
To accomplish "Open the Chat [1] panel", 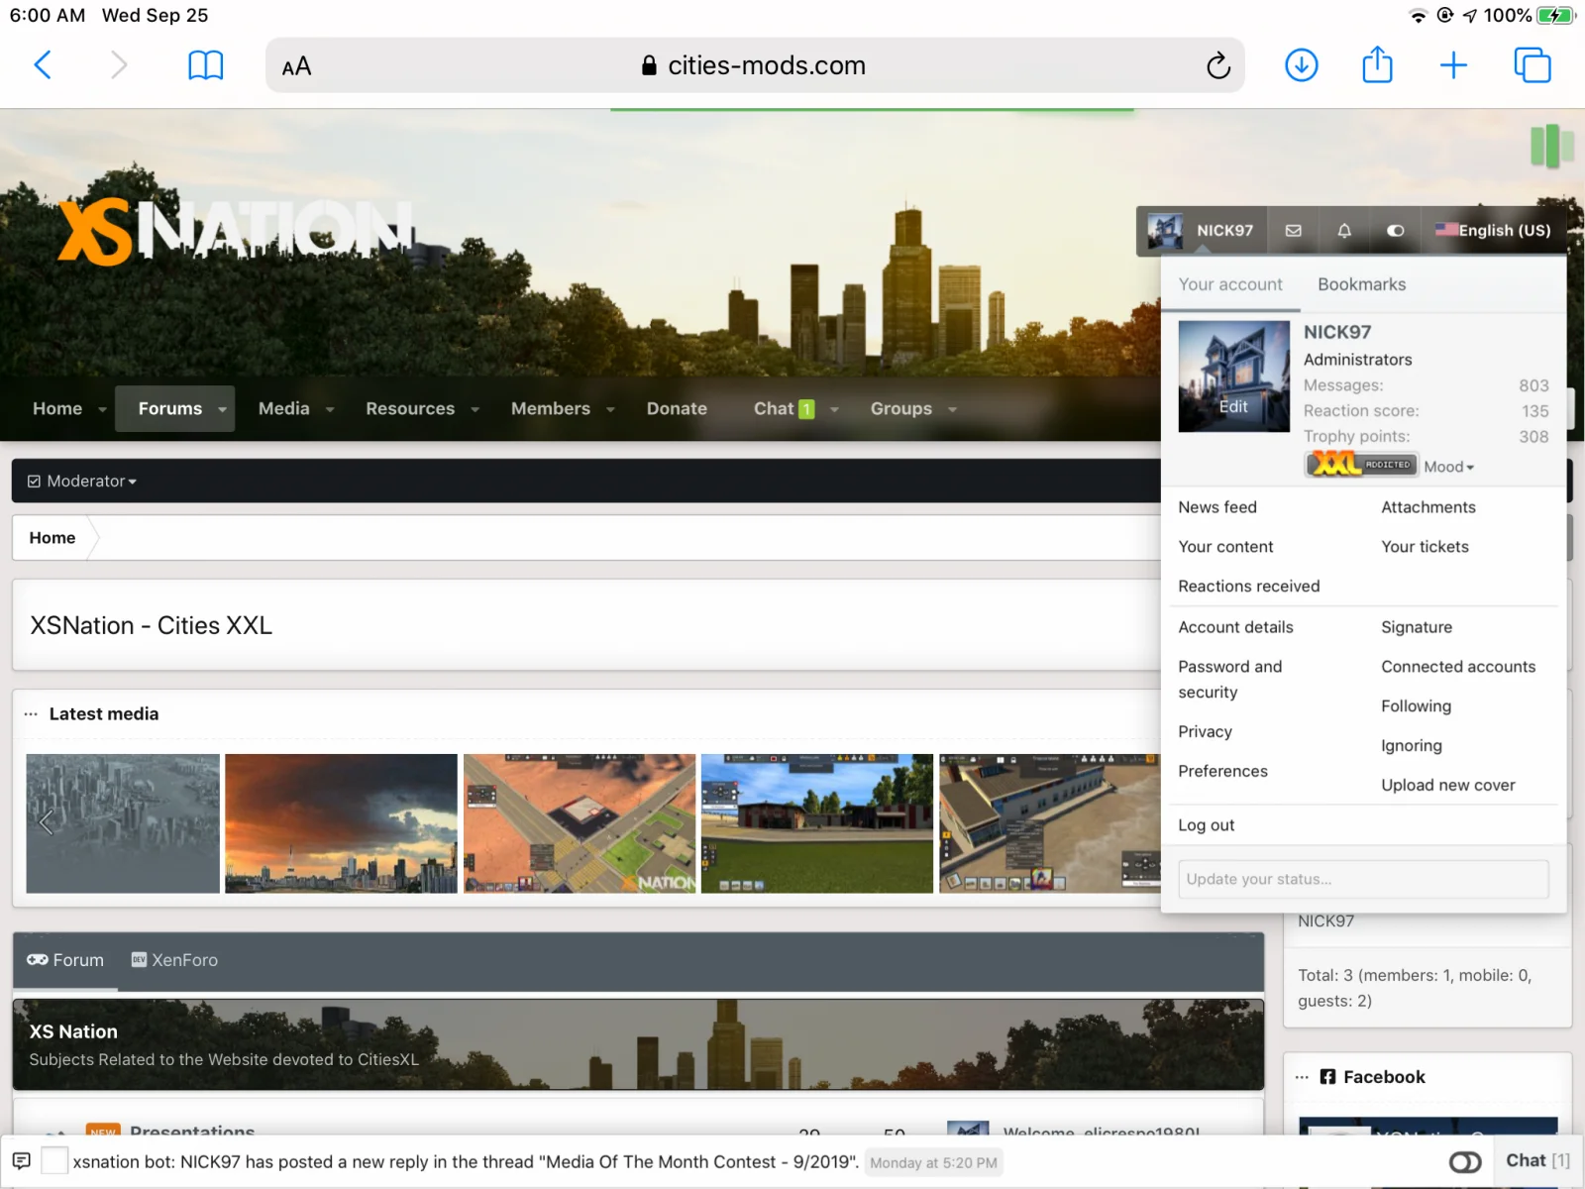I will pyautogui.click(x=1537, y=1161).
